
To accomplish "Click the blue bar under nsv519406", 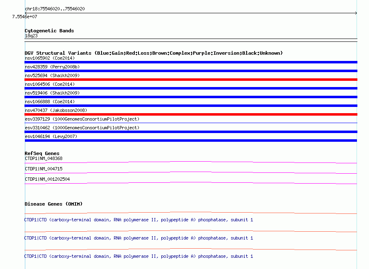I will pos(191,97).
